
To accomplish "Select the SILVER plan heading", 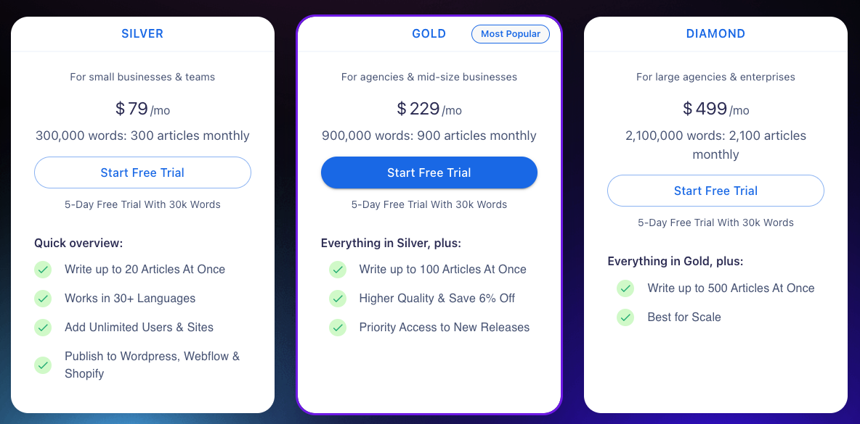I will pyautogui.click(x=142, y=33).
